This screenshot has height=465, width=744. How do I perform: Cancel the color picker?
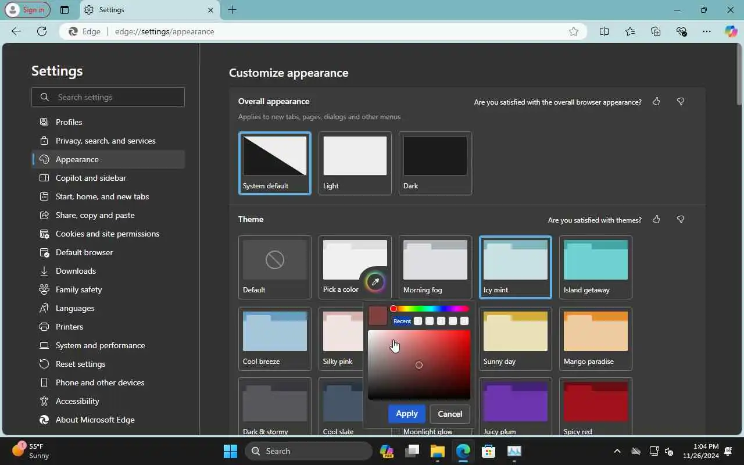click(450, 414)
